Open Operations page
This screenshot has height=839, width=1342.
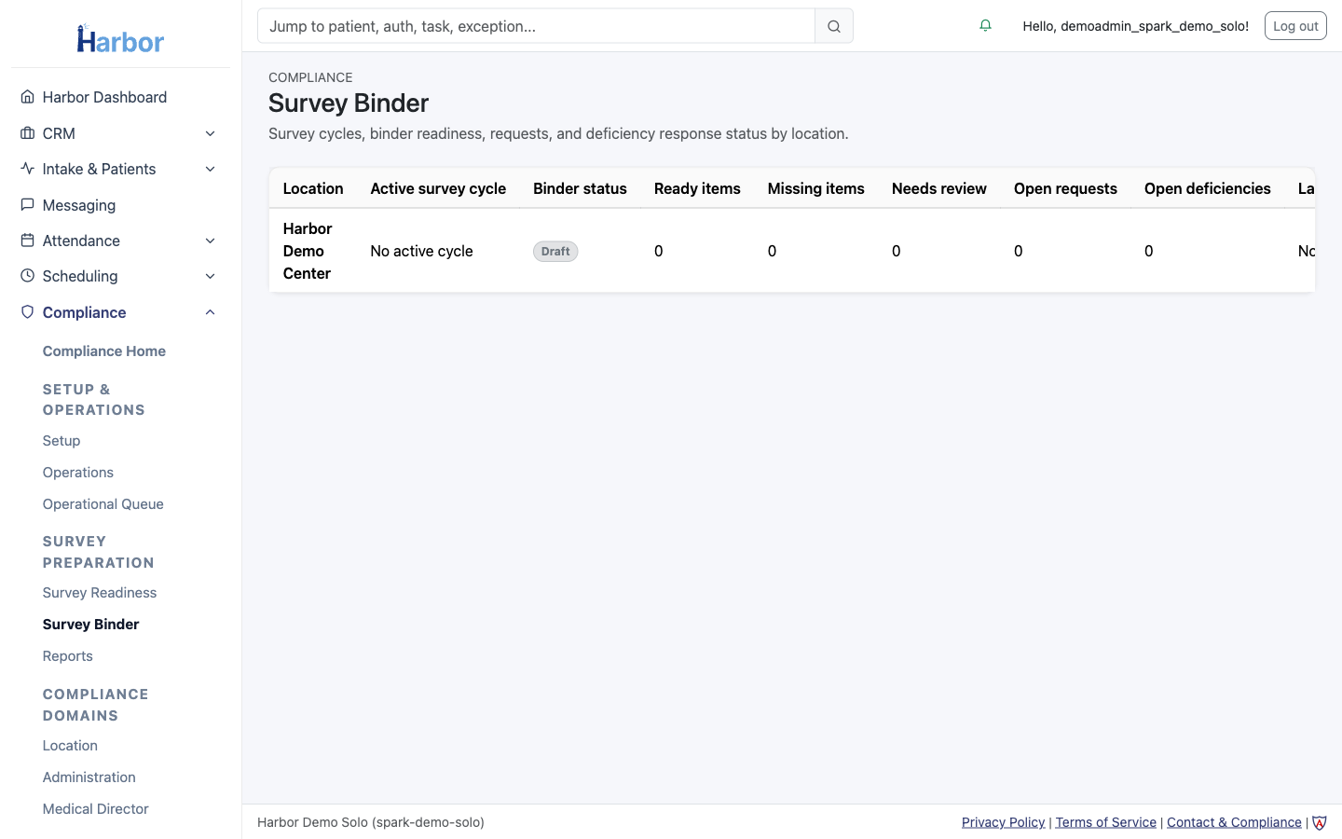(x=78, y=473)
